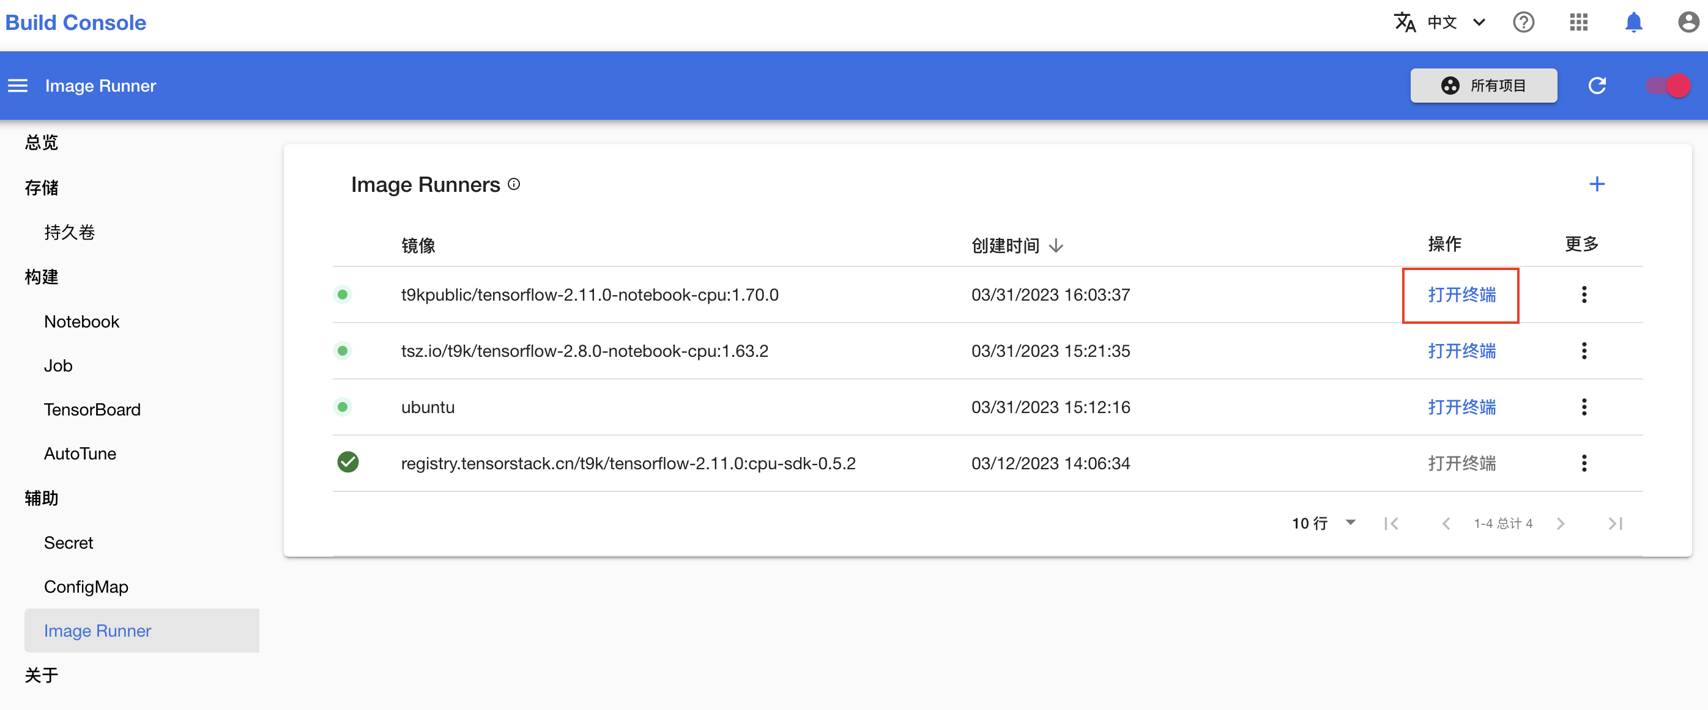Screen dimensions: 1708x710
Task: Click the green checkmark status of registry row
Action: coord(347,462)
